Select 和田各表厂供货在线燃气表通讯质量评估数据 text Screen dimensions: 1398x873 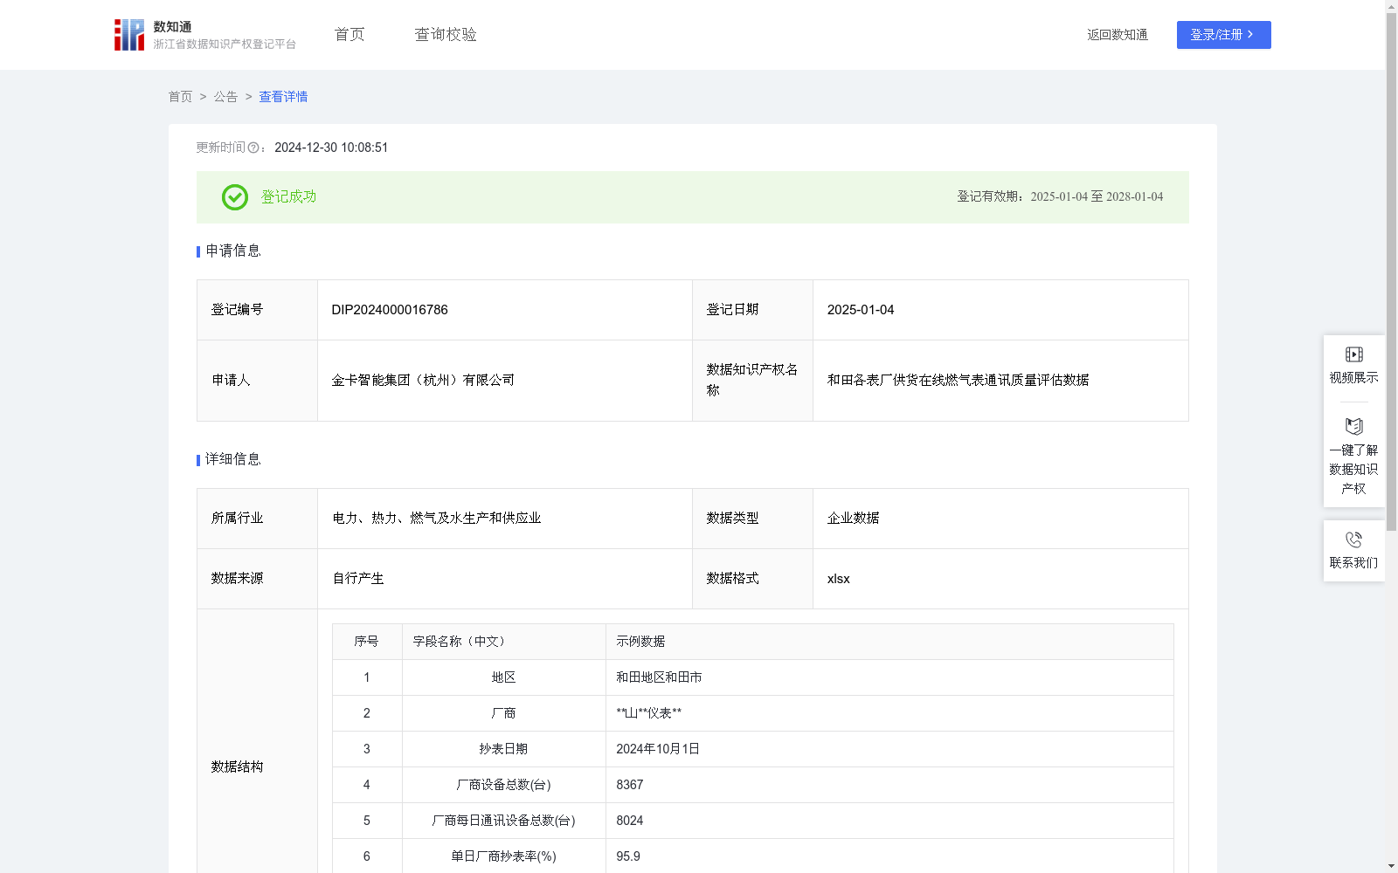(958, 381)
